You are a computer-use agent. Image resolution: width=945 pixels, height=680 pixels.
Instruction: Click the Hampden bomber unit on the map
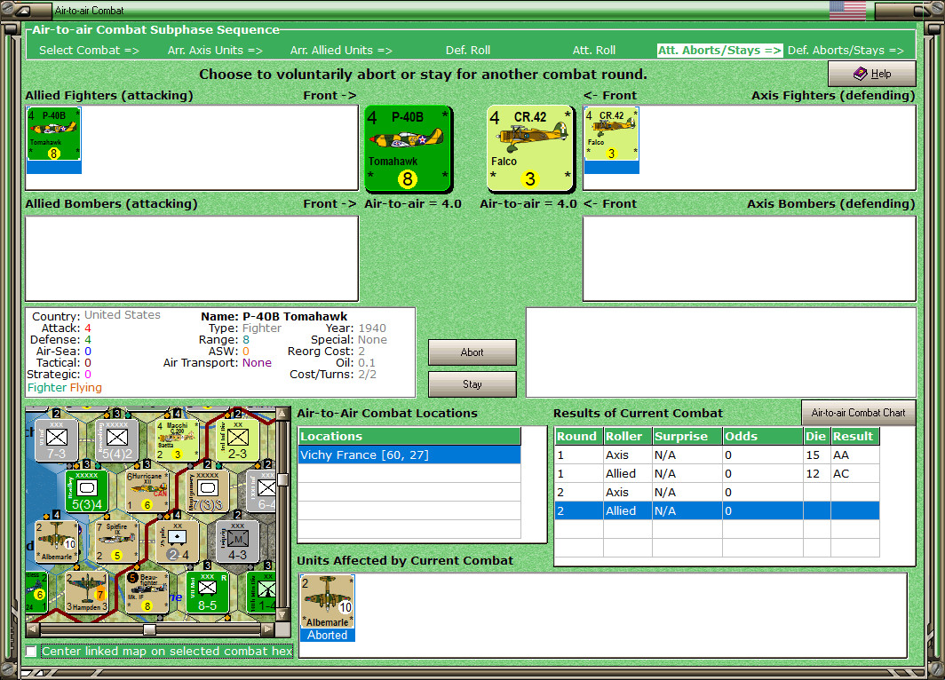point(86,593)
